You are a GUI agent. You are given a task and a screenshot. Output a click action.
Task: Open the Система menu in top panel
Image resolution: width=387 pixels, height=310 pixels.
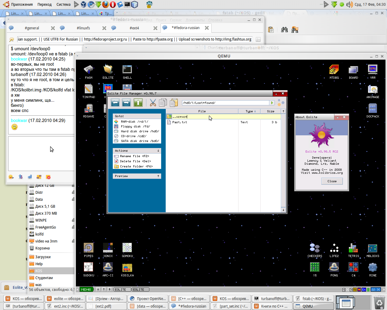63,5
